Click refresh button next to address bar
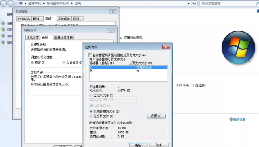 194,4
